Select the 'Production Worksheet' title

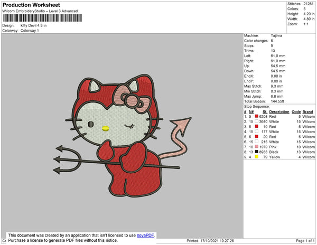click(31, 5)
